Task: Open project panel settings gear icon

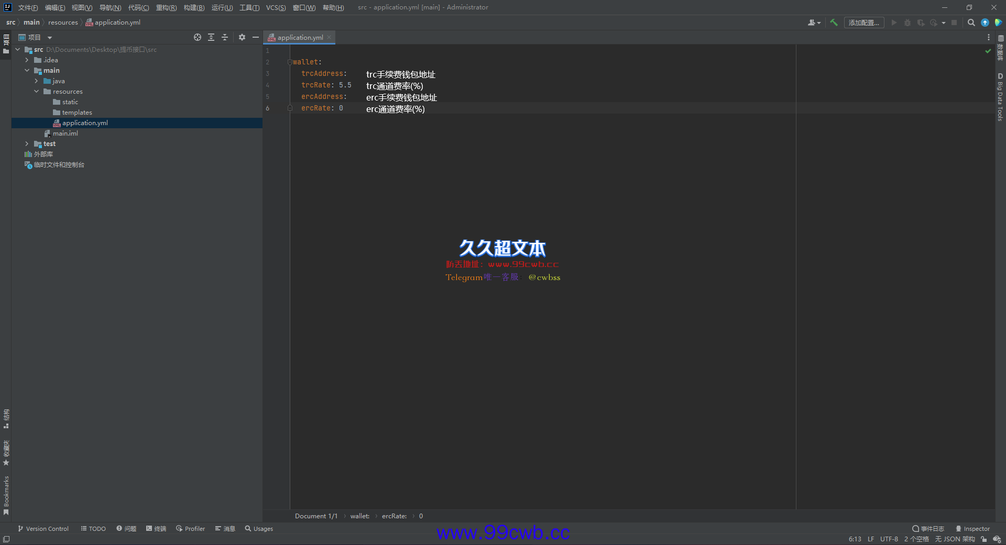Action: (242, 37)
